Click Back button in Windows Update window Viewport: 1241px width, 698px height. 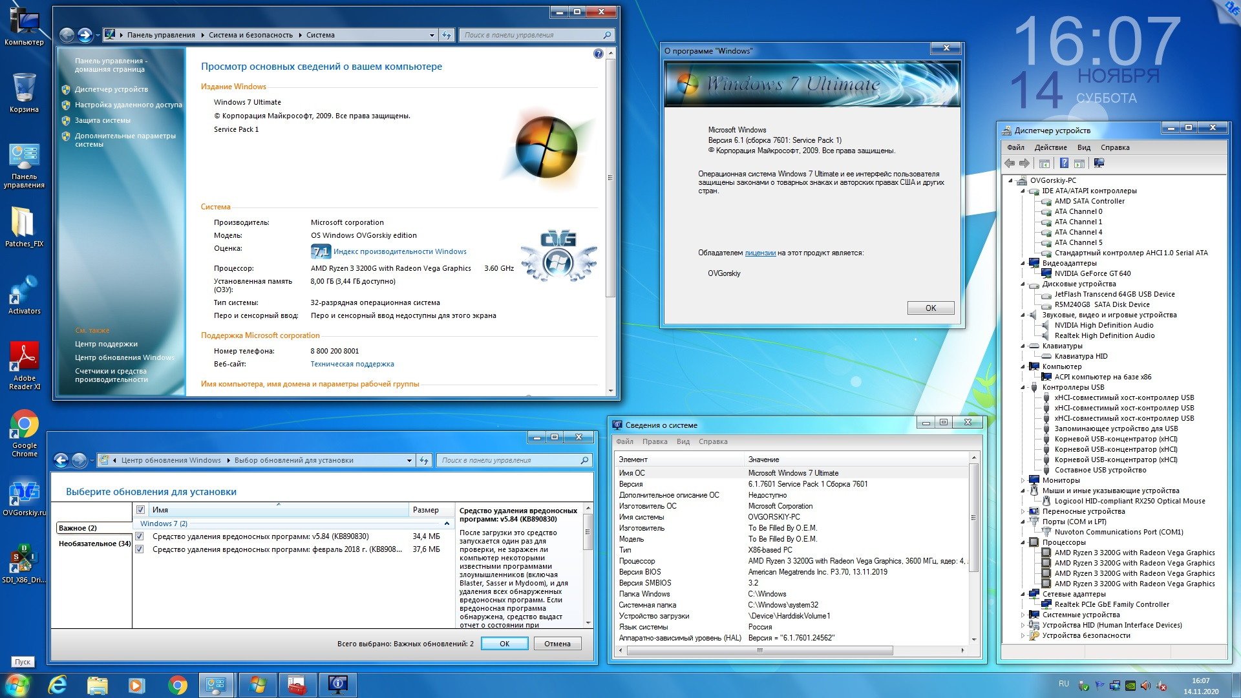[61, 460]
